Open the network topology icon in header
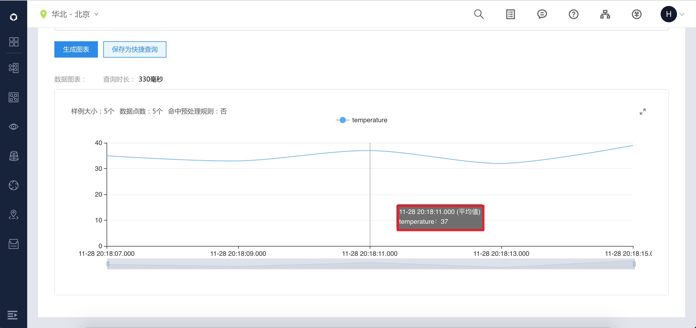This screenshot has width=696, height=328. [x=605, y=14]
